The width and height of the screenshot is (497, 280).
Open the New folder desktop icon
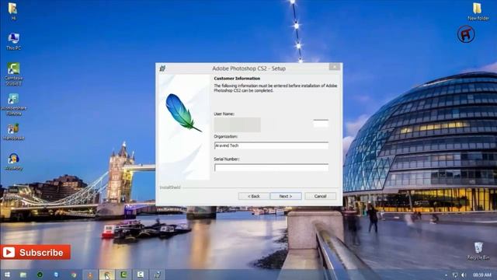(478, 12)
